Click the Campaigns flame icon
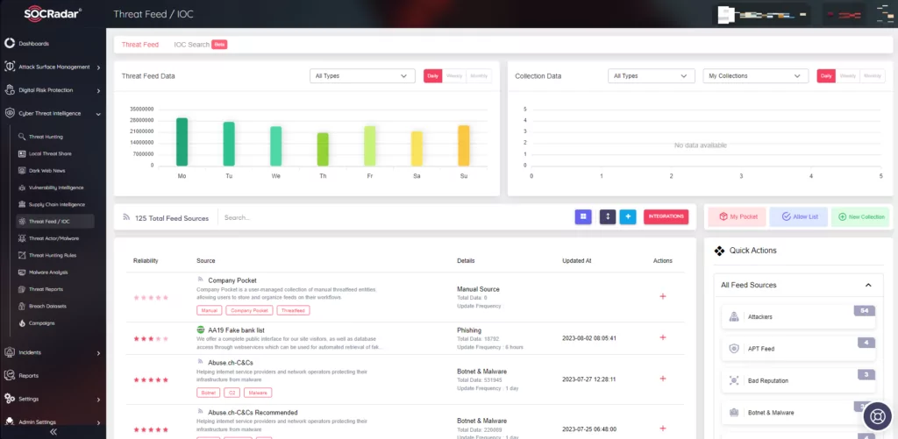 click(x=22, y=322)
